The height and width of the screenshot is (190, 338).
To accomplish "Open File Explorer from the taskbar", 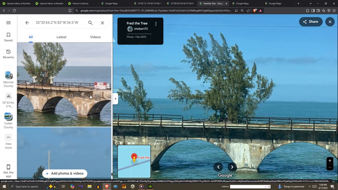I will coord(90,187).
